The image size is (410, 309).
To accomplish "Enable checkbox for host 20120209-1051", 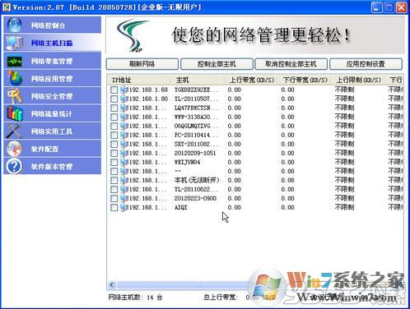I will coord(114,153).
